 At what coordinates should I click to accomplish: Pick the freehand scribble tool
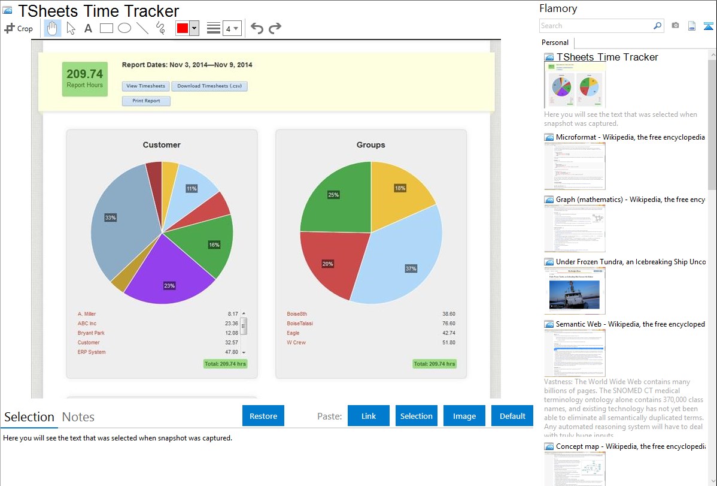(x=160, y=28)
